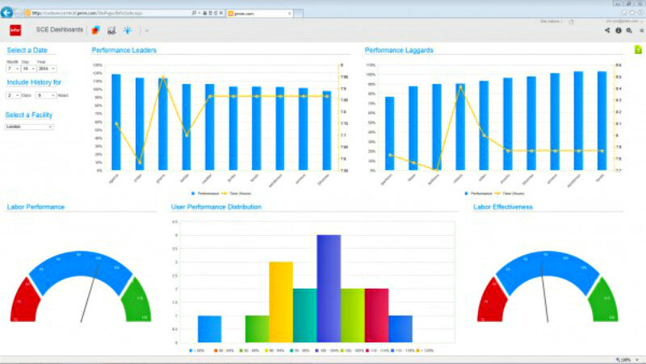Expand the Year dropdown
Screen dimensions: 646x364
(x=44, y=69)
